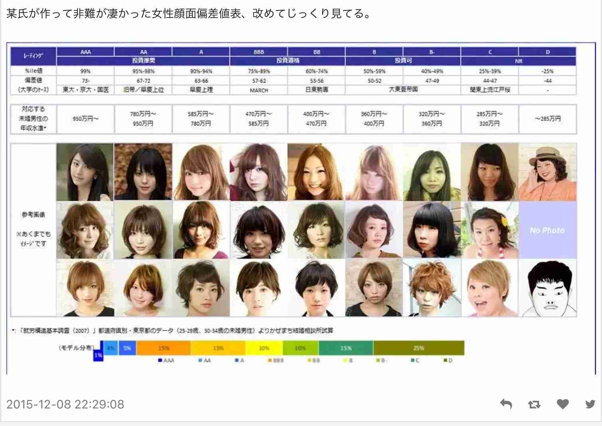Viewport: 602px width, 426px height.
Task: Select the 25%-39% percentile cell
Action: 490,71
